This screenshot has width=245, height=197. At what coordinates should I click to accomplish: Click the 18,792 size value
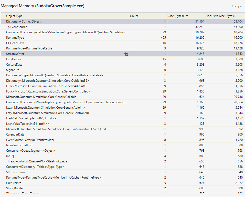[200, 32]
